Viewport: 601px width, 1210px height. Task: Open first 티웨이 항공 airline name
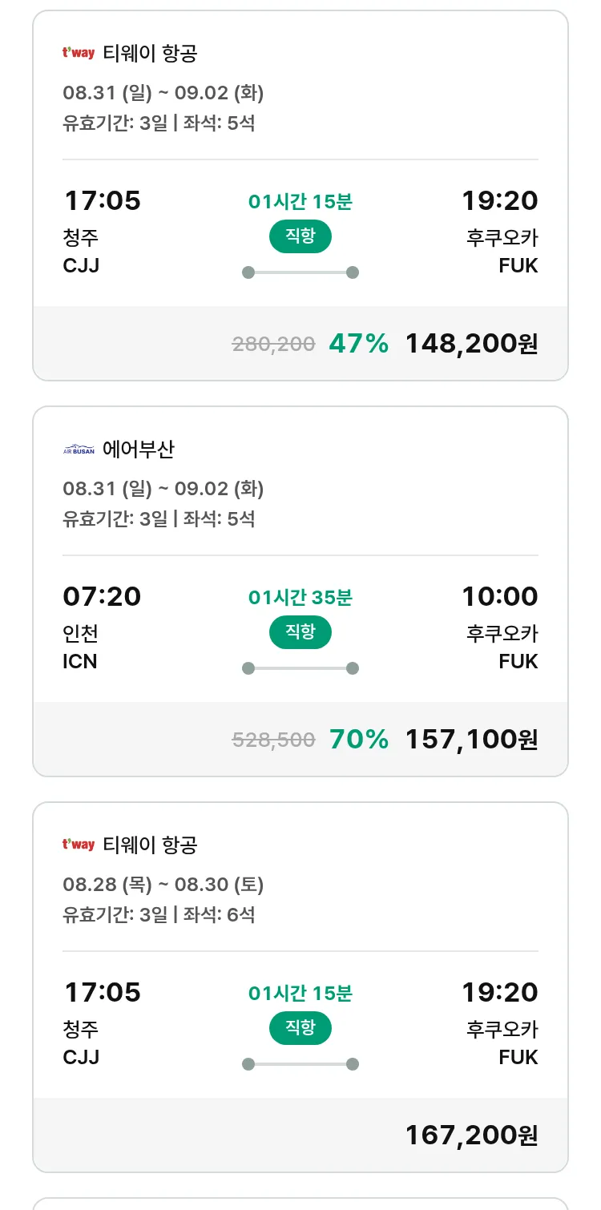pos(150,54)
